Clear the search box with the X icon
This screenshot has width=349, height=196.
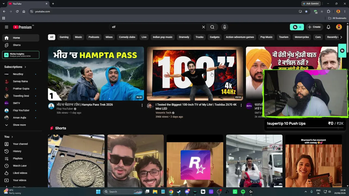pos(203,27)
